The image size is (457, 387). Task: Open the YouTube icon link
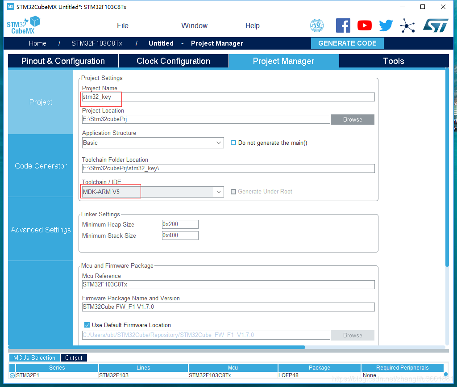coord(364,25)
